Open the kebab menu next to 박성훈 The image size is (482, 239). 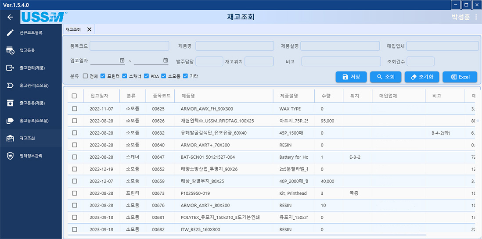(476, 17)
